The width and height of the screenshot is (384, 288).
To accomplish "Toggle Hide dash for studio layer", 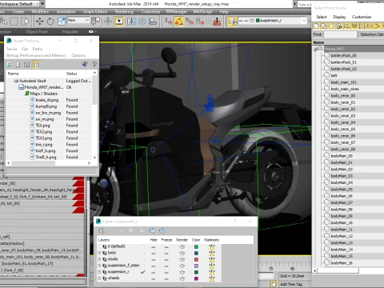I will [x=154, y=259].
